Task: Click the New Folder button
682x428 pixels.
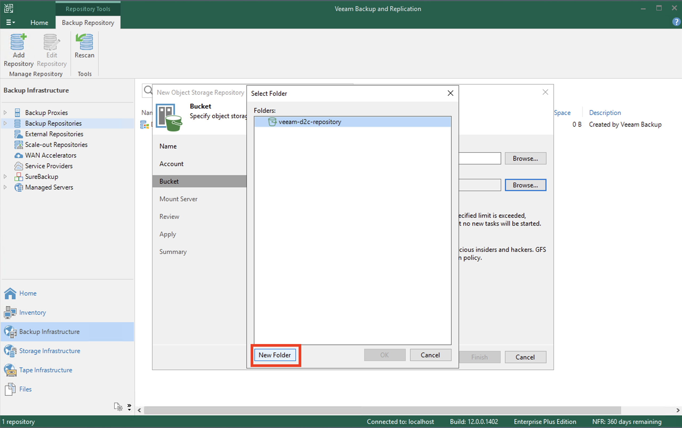Action: coord(275,355)
